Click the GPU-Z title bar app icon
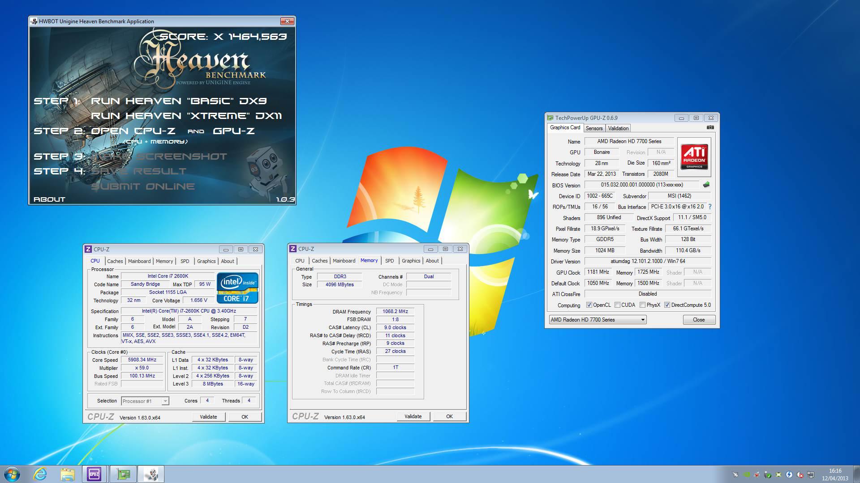This screenshot has height=483, width=860. [550, 118]
